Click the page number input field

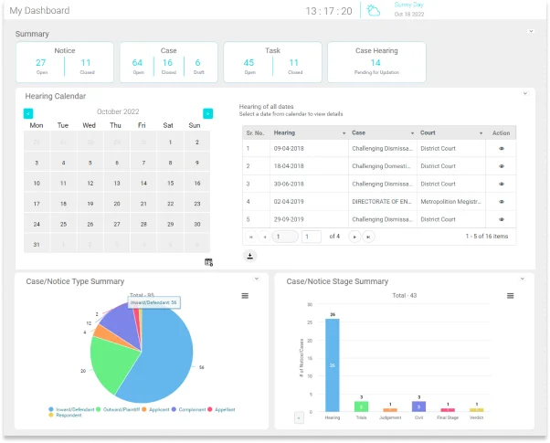pos(311,237)
